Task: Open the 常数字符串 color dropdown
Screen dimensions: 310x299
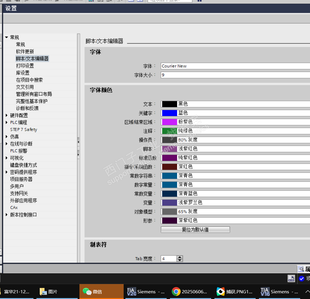Action: 235,176
